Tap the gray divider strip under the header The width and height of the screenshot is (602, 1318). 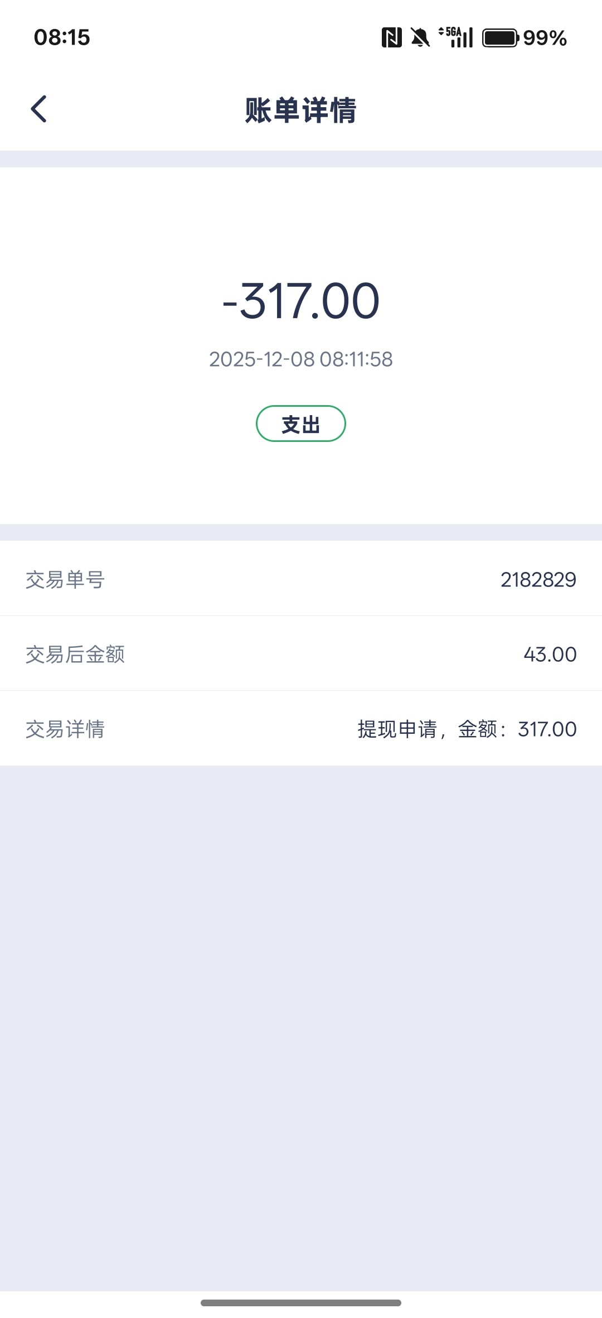pos(301,159)
